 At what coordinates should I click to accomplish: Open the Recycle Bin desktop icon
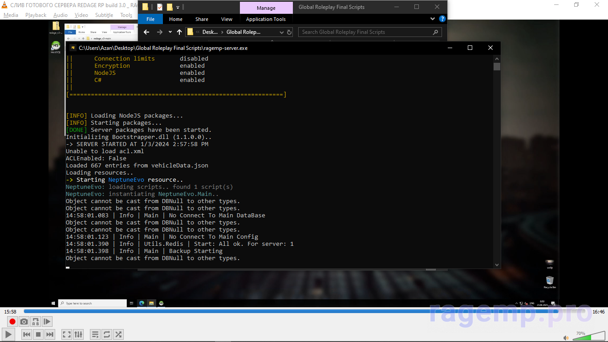550,282
